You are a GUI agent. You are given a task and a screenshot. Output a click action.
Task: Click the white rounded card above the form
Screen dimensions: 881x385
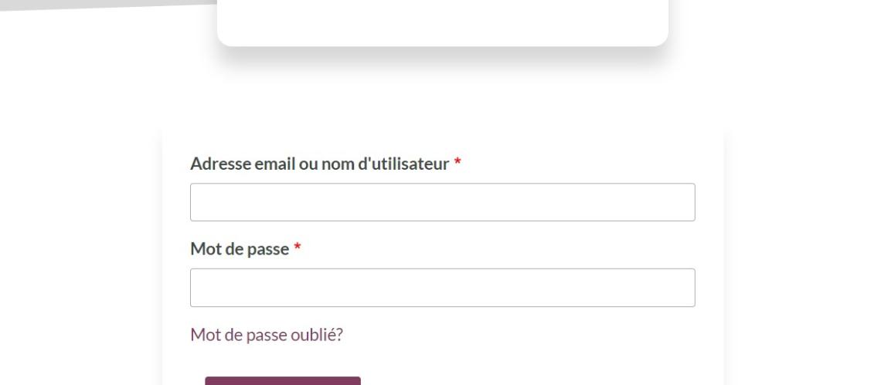[x=443, y=22]
